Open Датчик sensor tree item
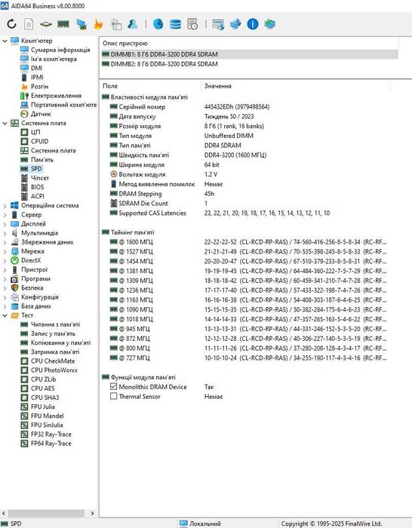The height and width of the screenshot is (528, 412). [x=41, y=114]
